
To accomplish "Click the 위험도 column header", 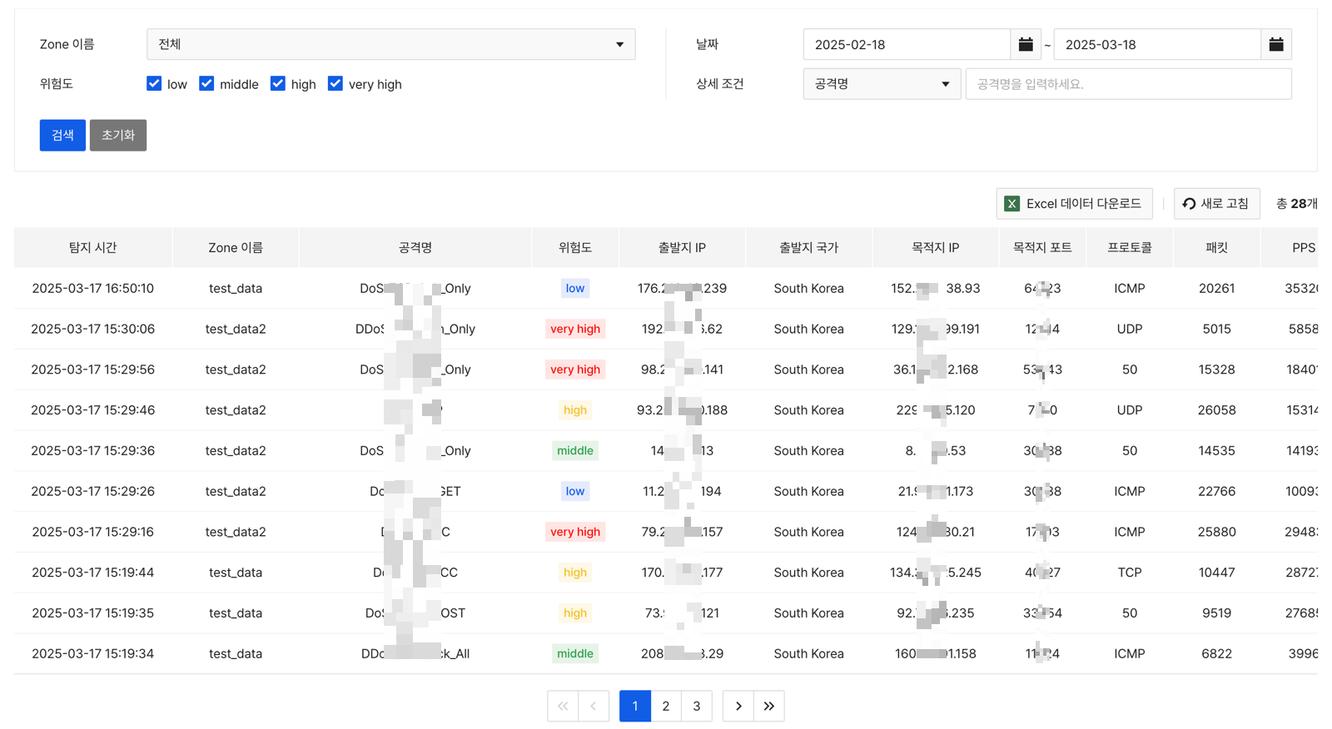I will (x=575, y=248).
